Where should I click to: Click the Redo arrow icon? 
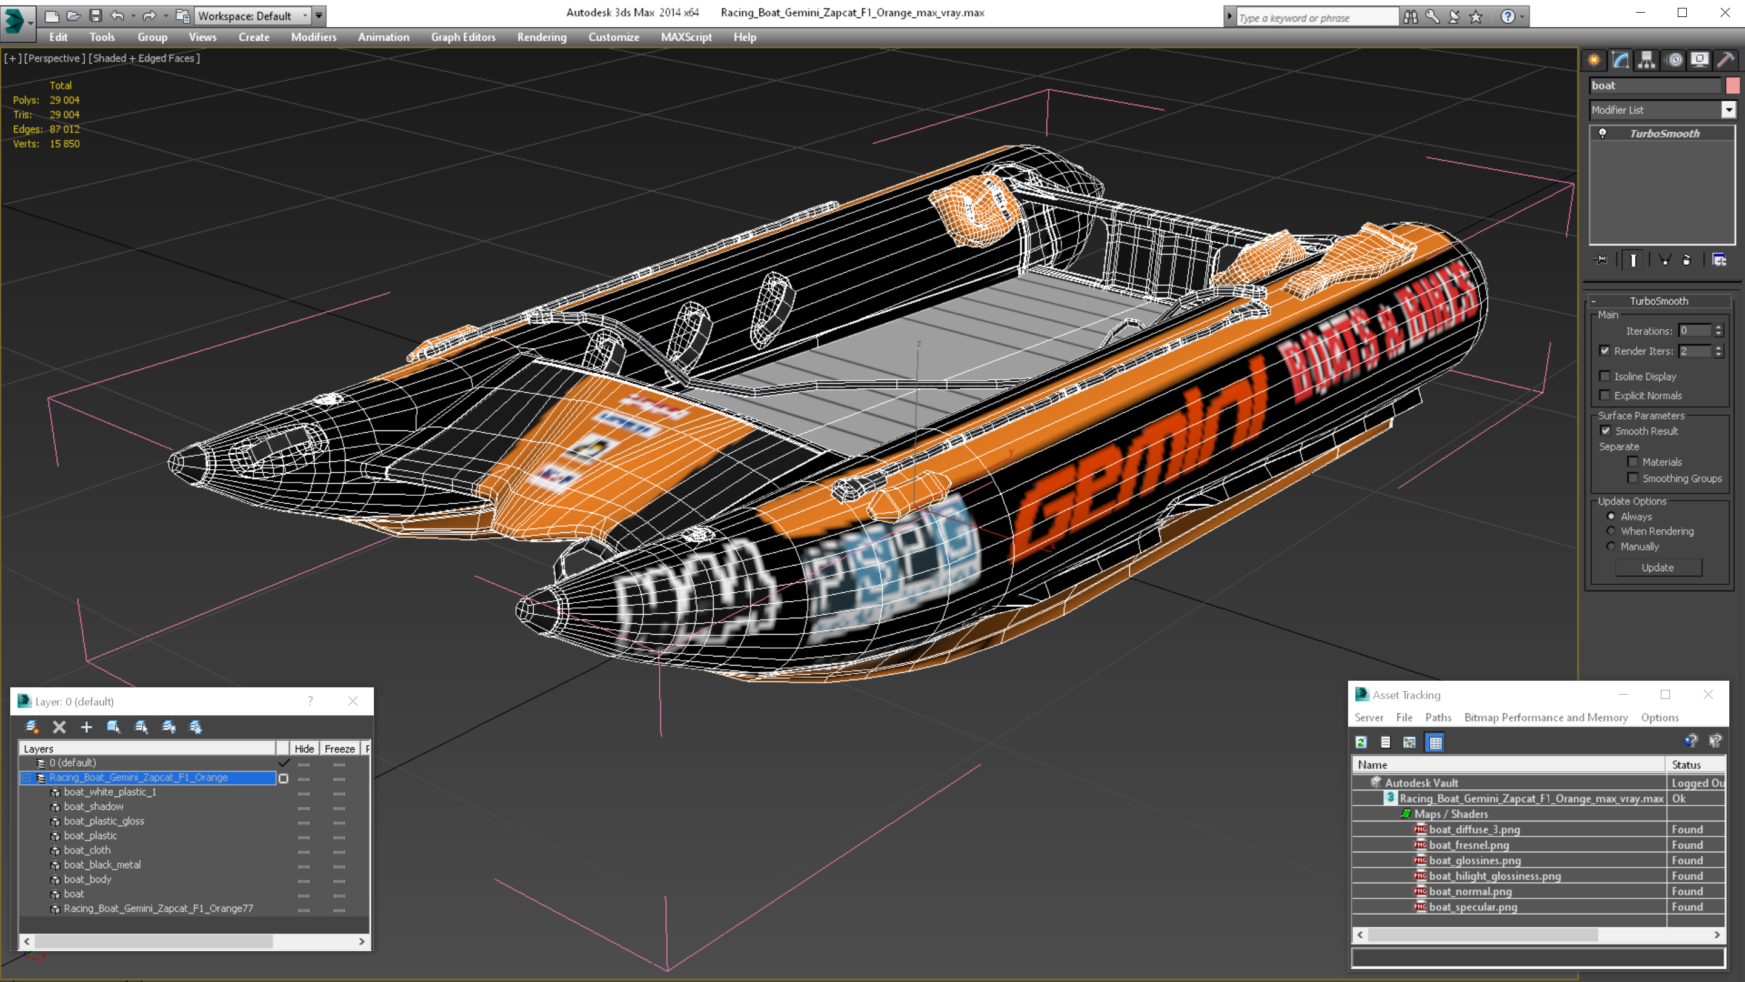pyautogui.click(x=149, y=16)
